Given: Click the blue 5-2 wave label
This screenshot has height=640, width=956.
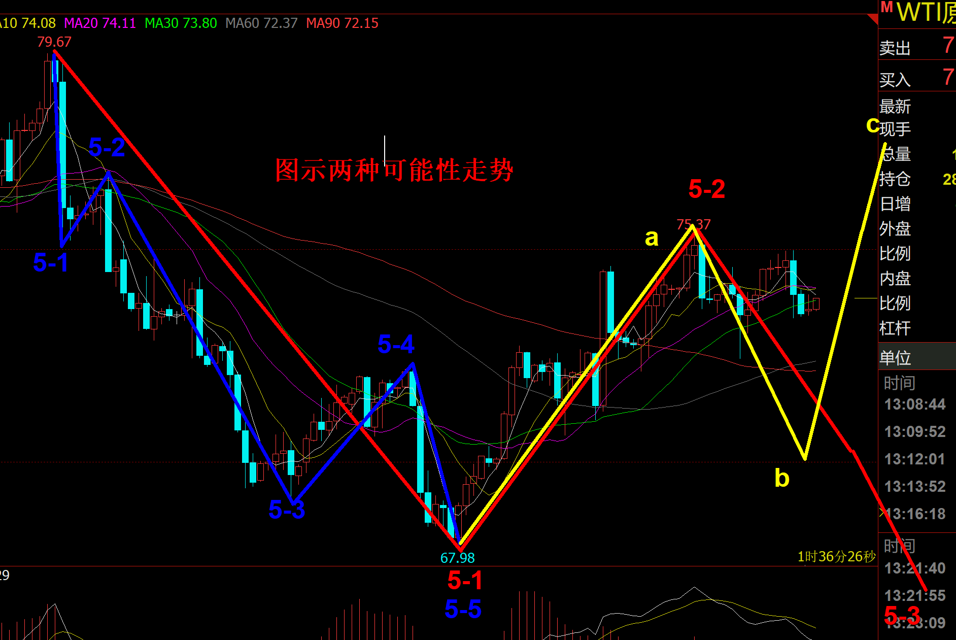Looking at the screenshot, I should [107, 147].
